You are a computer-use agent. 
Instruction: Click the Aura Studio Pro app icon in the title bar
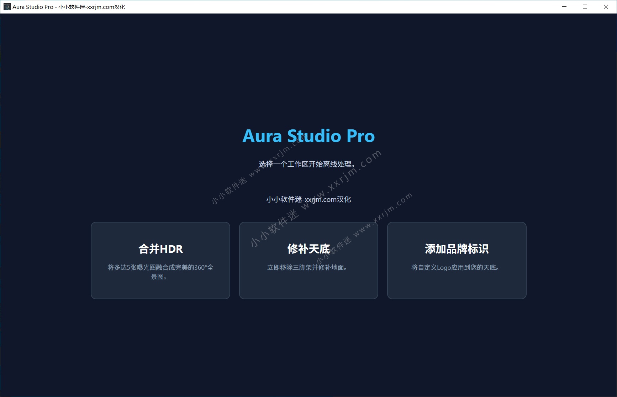[x=6, y=6]
